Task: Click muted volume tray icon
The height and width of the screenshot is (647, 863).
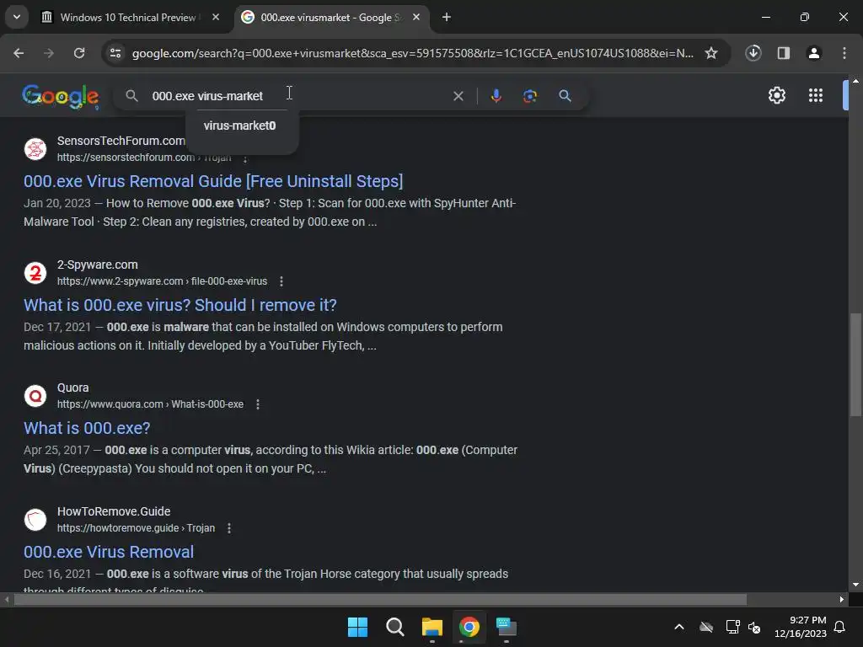Action: [754, 627]
